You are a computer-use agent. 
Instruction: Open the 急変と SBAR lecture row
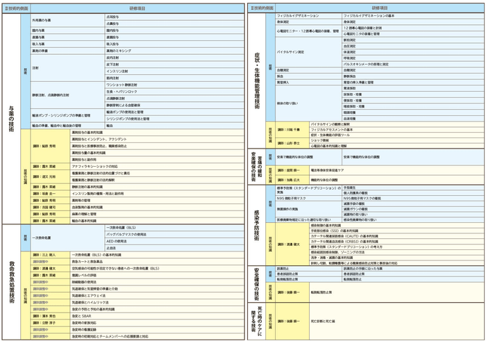[82, 315]
